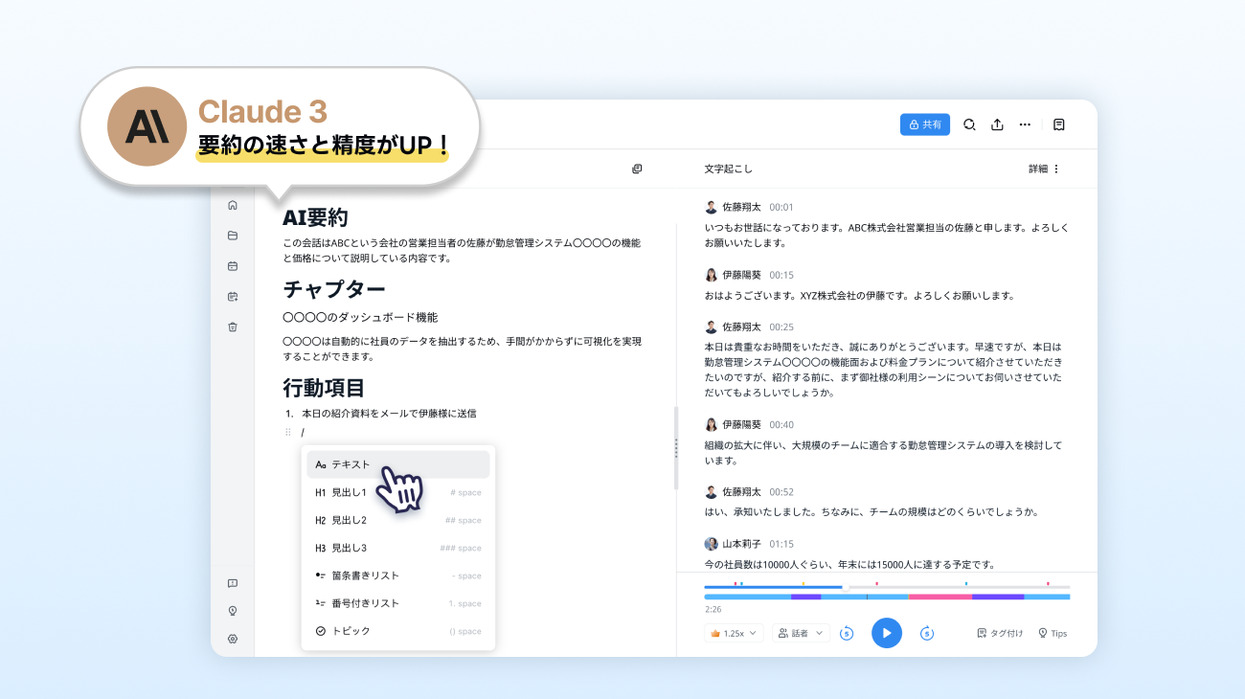Screen dimensions: 1245x699
Task: Click the skip forward 5 seconds control
Action: click(926, 633)
